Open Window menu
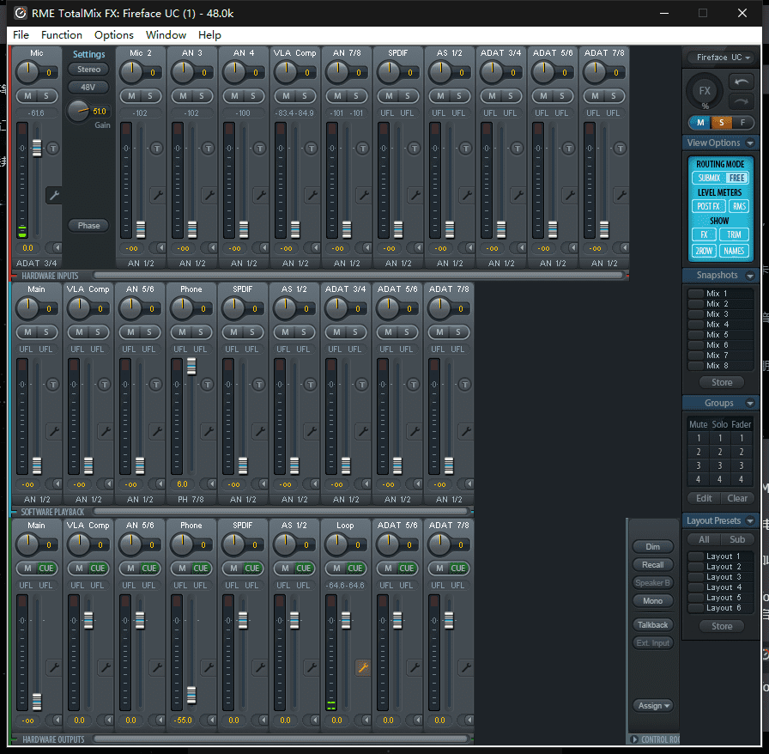Viewport: 769px width, 754px height. tap(166, 35)
